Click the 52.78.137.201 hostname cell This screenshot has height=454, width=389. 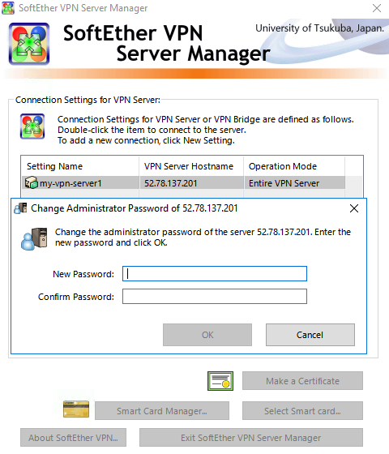[x=191, y=183]
